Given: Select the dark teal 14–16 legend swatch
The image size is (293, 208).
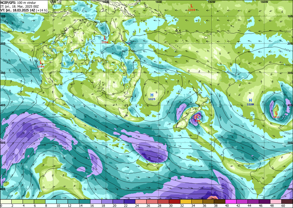Looking at the screenshot, I should (x=85, y=202).
